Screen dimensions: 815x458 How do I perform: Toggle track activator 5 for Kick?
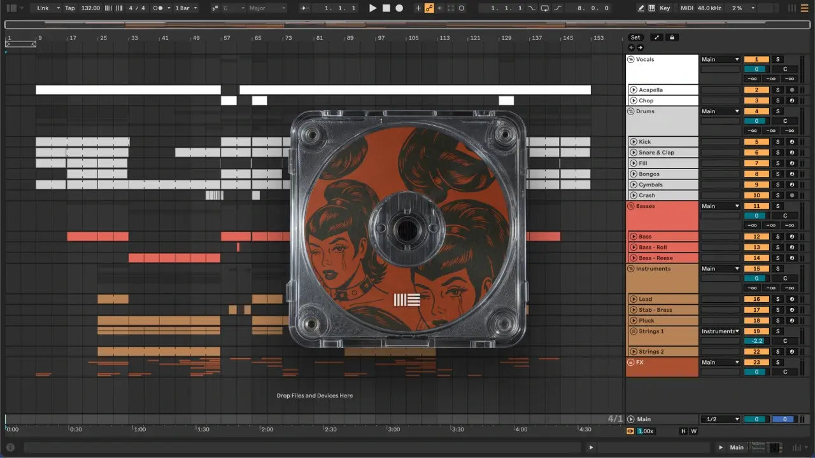click(756, 142)
